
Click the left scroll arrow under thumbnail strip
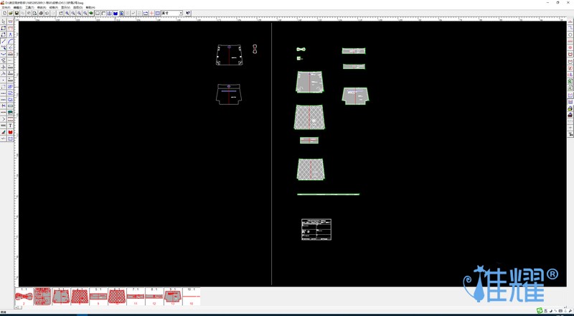pos(17,307)
